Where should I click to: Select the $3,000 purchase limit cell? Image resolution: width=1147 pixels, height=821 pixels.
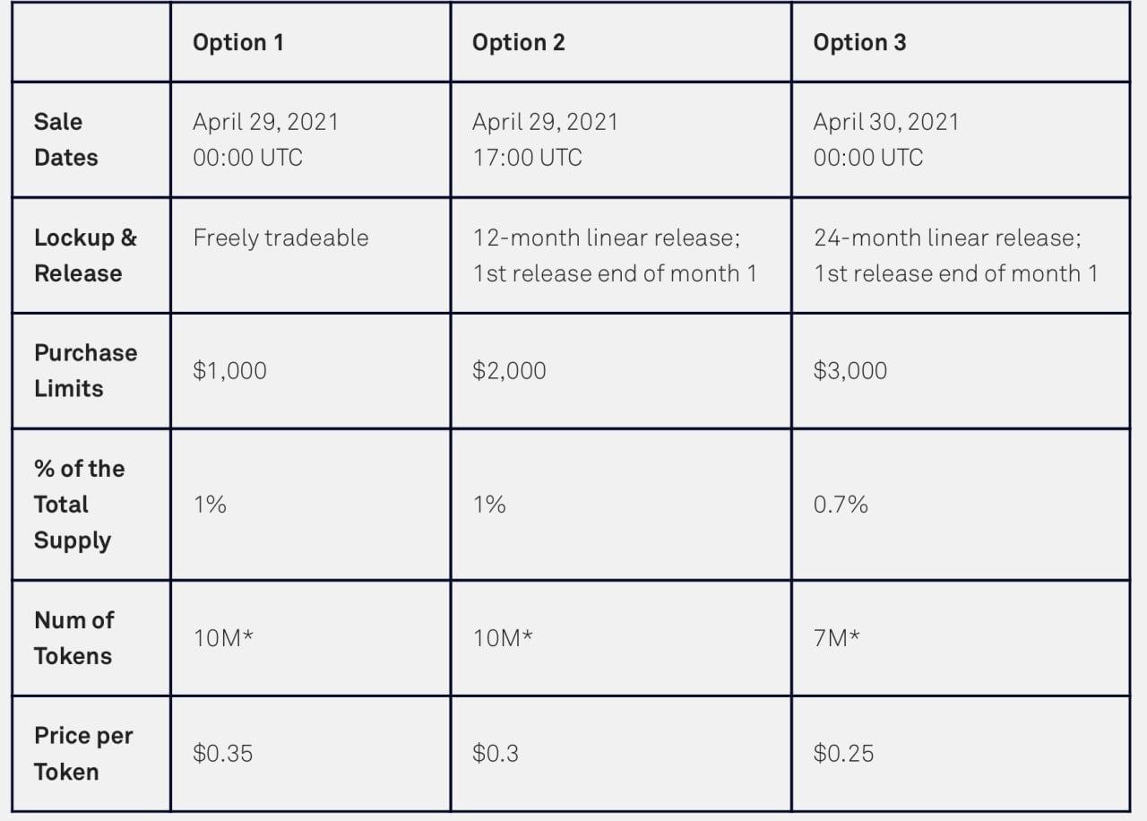(849, 370)
